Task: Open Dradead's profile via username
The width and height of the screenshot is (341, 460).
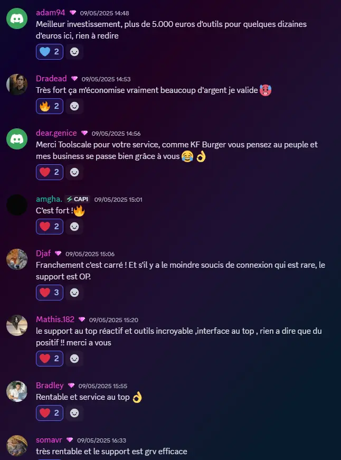Action: pyautogui.click(x=51, y=79)
